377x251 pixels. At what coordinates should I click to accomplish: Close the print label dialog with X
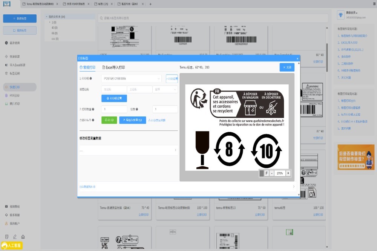(297, 58)
